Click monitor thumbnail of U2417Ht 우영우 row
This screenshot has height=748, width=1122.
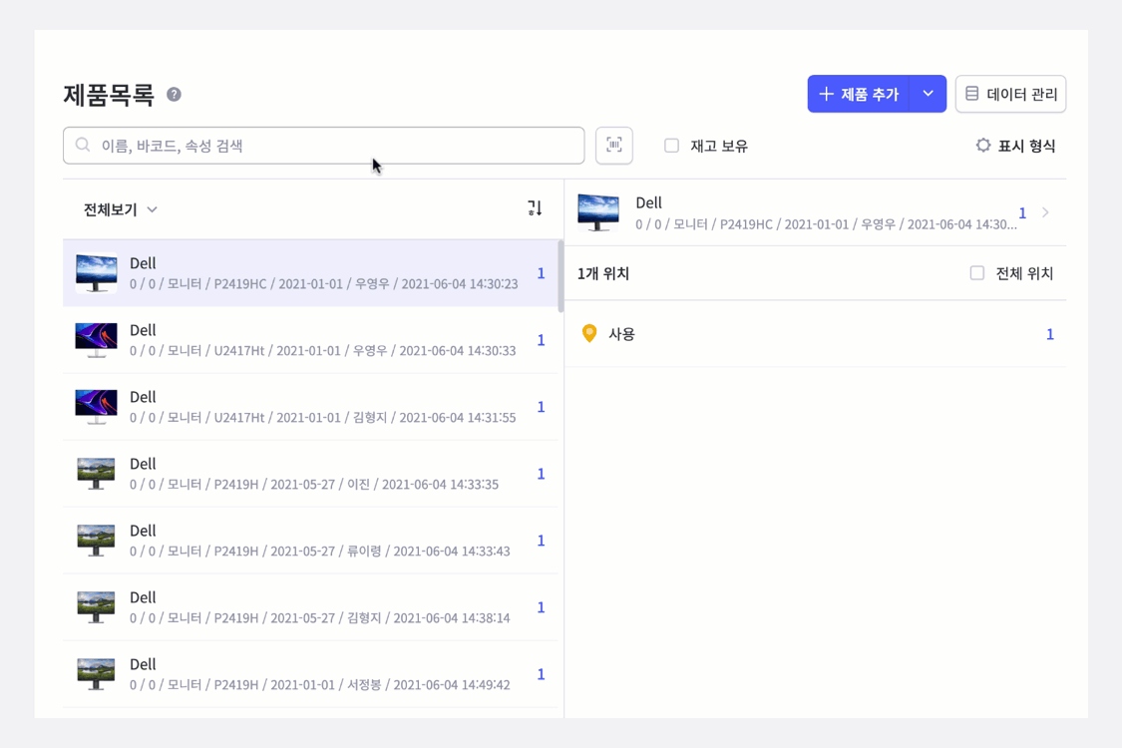[x=96, y=340]
